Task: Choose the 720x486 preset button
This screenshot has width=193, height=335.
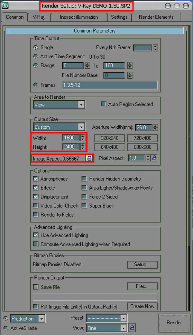Action: pyautogui.click(x=142, y=138)
